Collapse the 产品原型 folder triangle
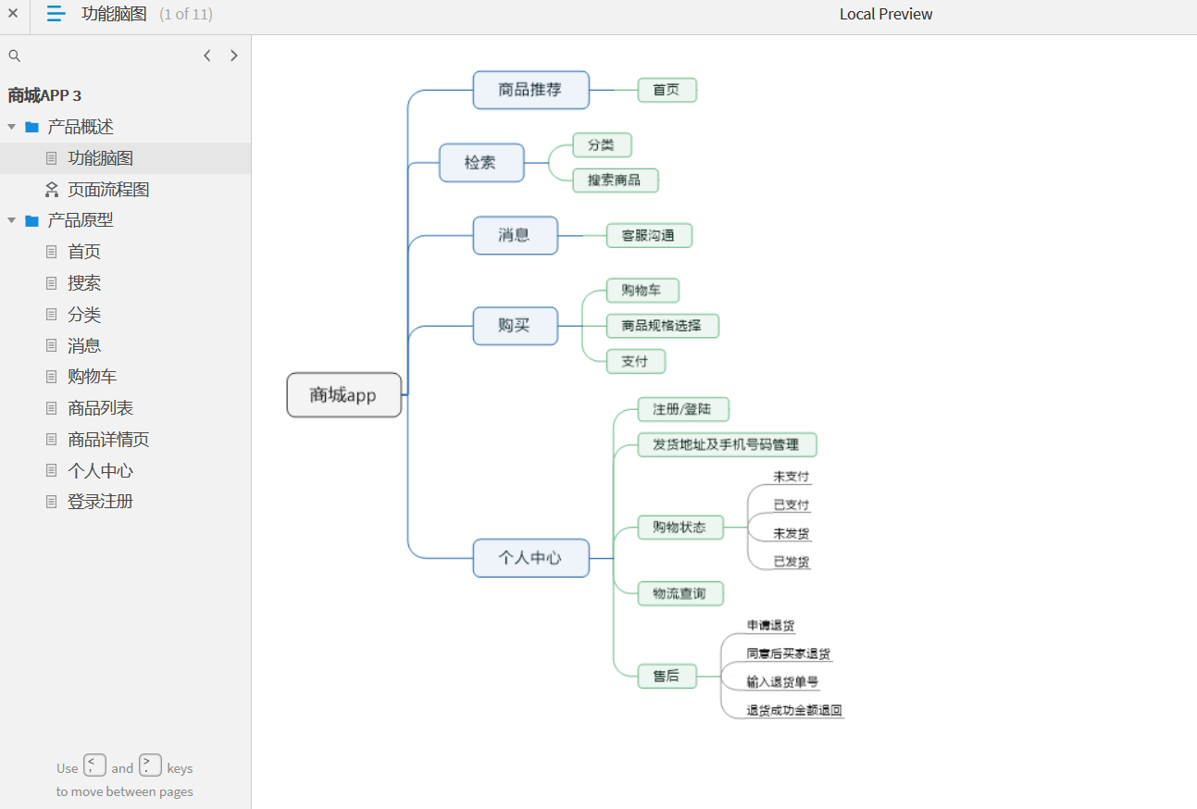 [x=12, y=220]
